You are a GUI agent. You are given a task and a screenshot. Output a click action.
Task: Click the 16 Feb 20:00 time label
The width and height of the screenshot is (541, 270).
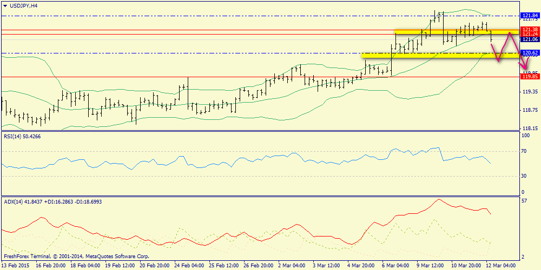pos(50,266)
